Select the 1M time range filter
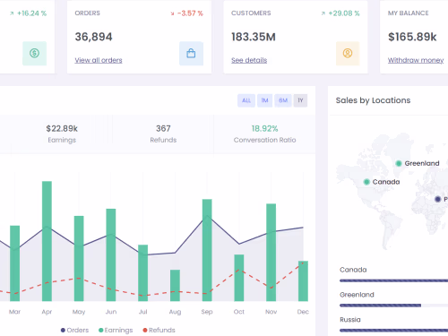This screenshot has height=336, width=448. point(264,100)
